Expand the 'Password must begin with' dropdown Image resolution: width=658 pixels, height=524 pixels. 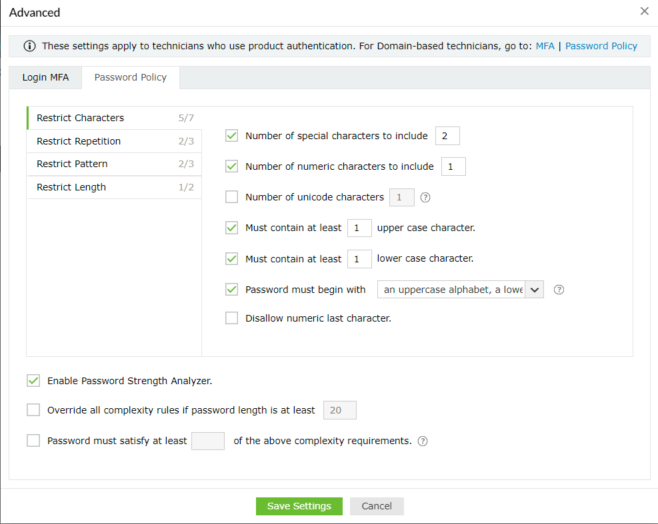point(535,290)
